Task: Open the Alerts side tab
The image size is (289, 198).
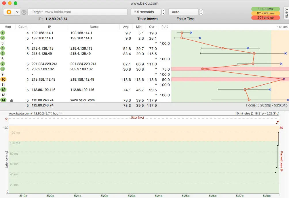Action: click(x=286, y=13)
